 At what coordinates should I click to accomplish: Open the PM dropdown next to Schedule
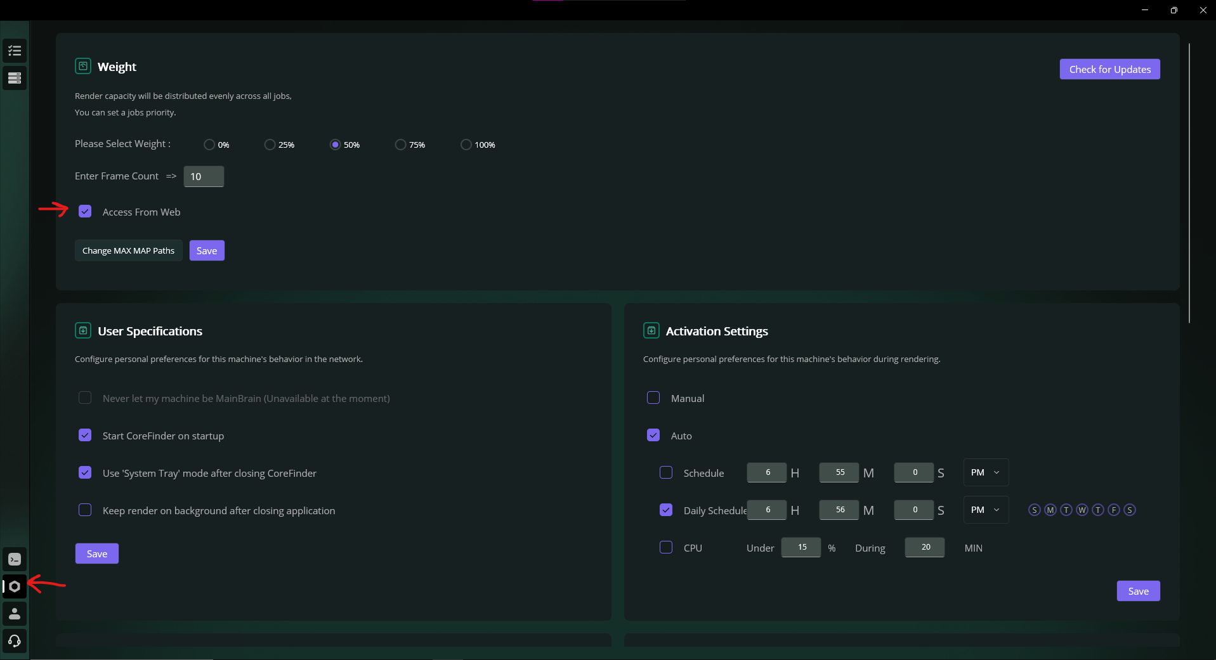(x=984, y=472)
